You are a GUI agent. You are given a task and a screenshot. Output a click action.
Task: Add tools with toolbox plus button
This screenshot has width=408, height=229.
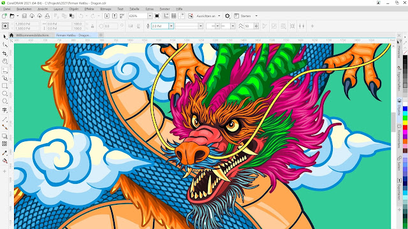pos(4,171)
